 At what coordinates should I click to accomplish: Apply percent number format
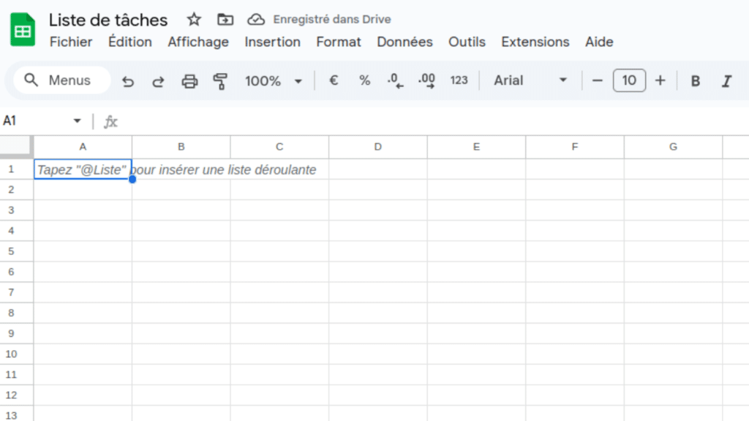point(364,80)
